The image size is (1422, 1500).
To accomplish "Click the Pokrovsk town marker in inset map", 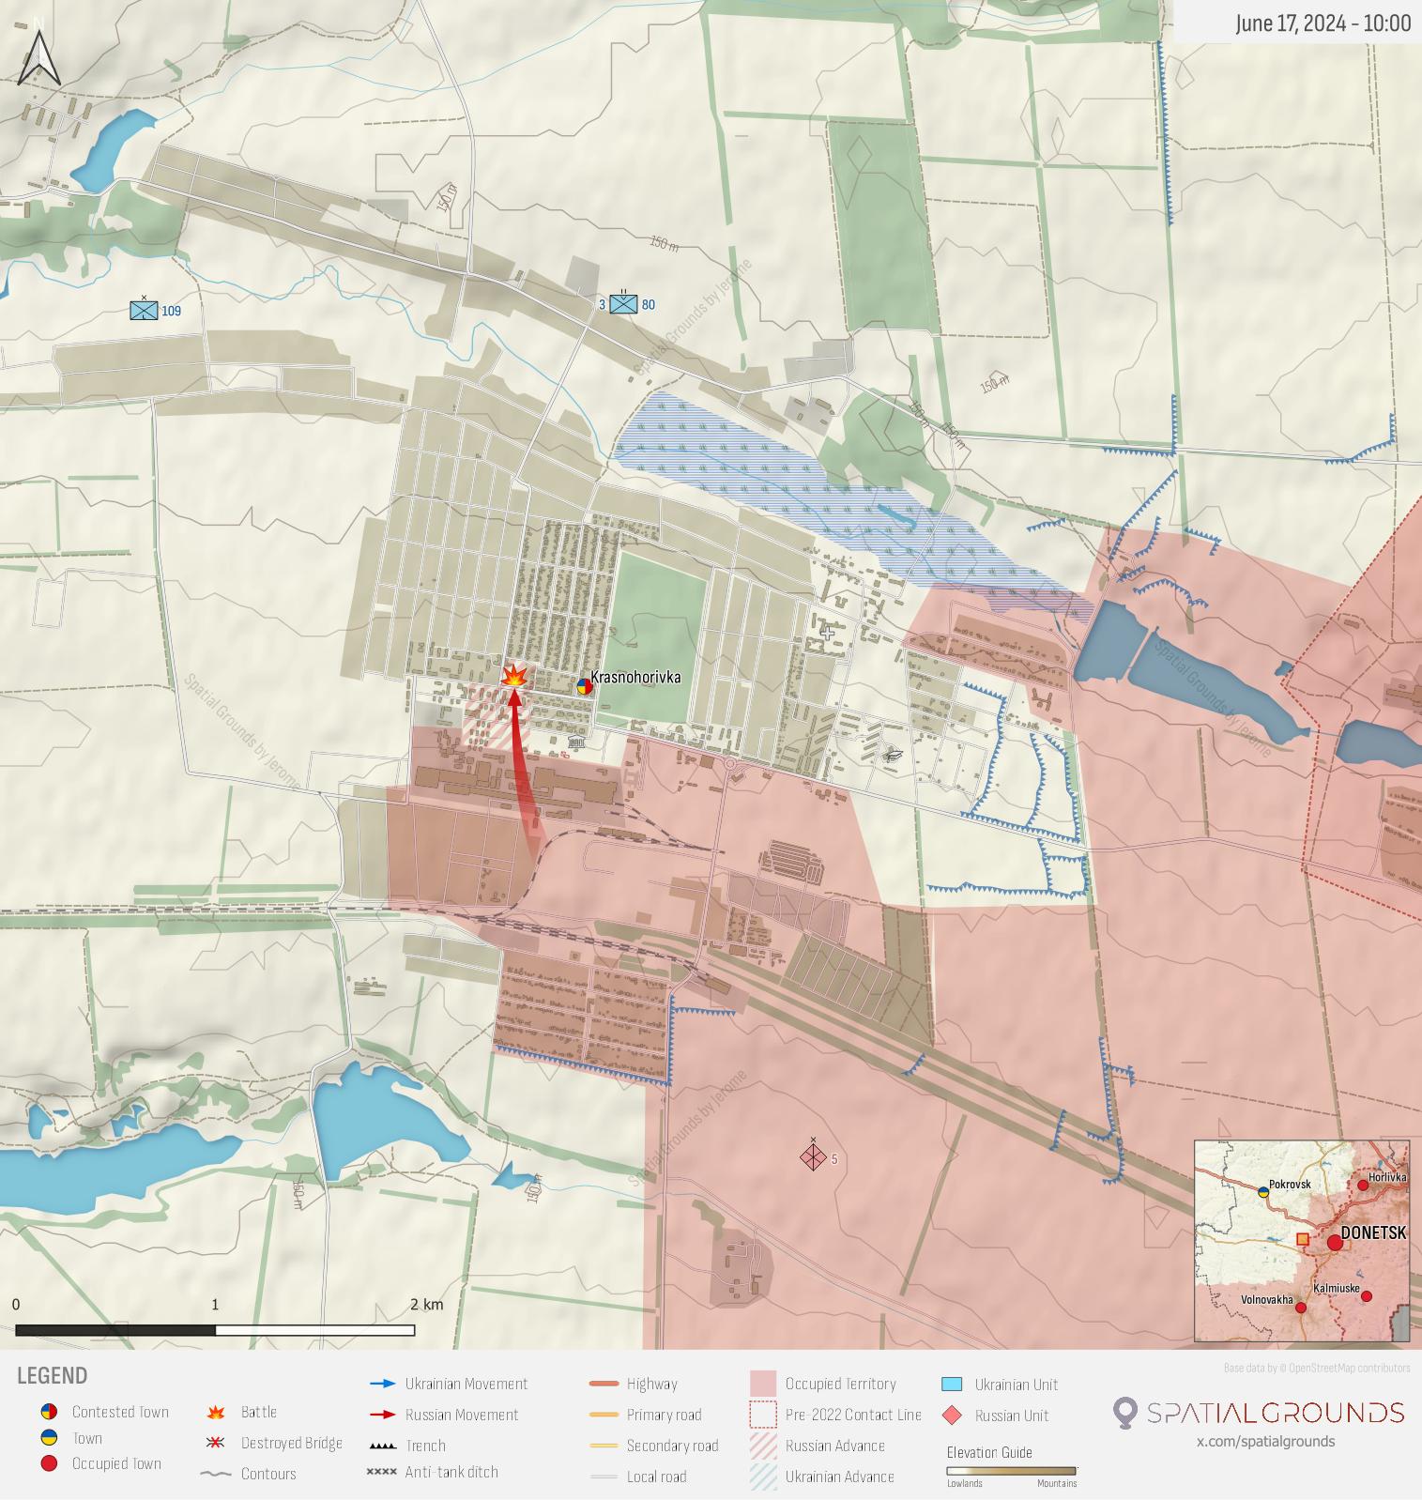I will pyautogui.click(x=1263, y=1192).
